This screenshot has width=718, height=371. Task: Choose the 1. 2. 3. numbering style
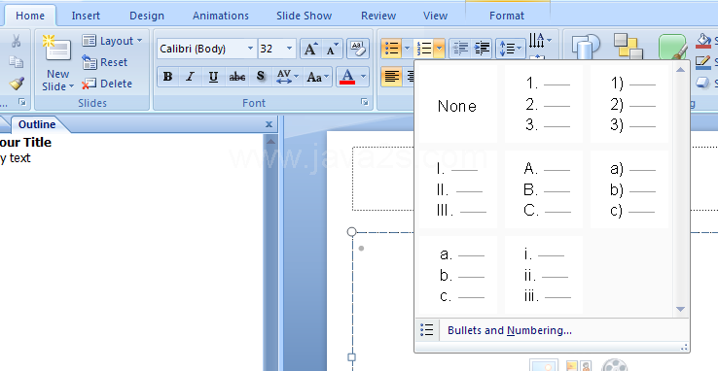(544, 104)
